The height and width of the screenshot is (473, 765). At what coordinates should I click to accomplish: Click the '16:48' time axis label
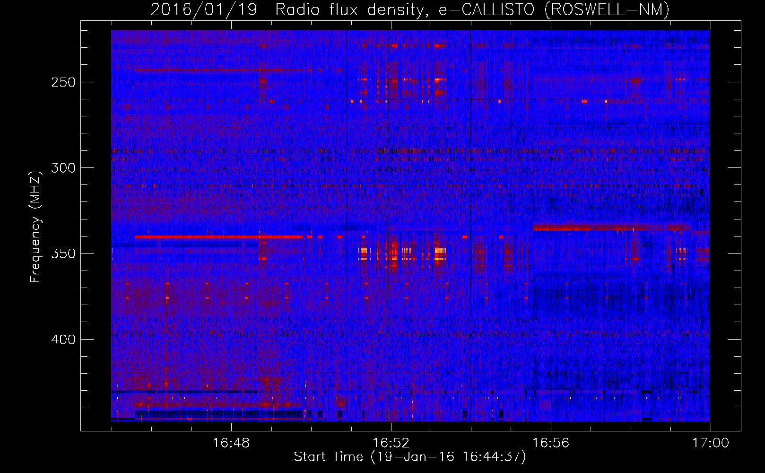coord(231,443)
